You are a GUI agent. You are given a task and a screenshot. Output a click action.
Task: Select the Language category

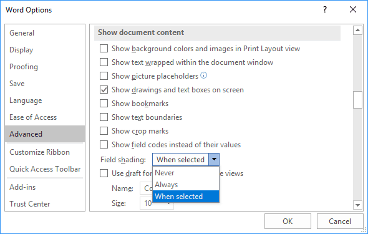[x=45, y=100]
